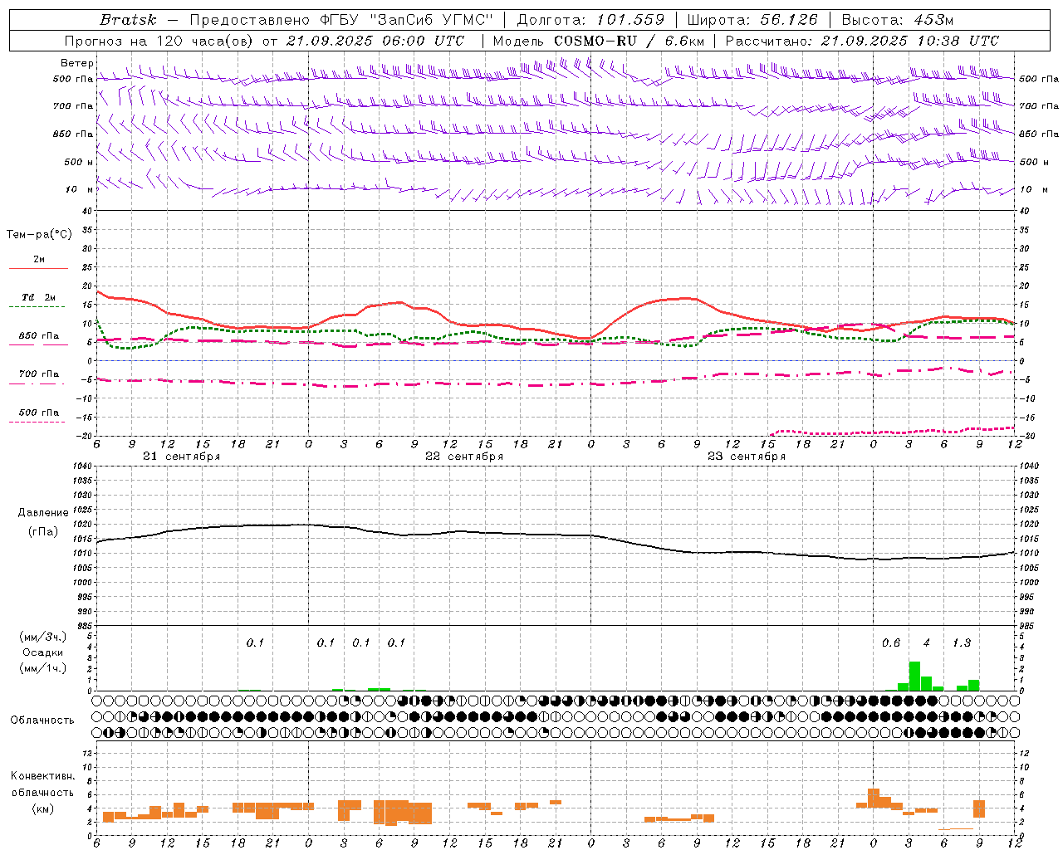Click the "Осадки" precipitation label
The image size is (1063, 850).
pyautogui.click(x=42, y=652)
